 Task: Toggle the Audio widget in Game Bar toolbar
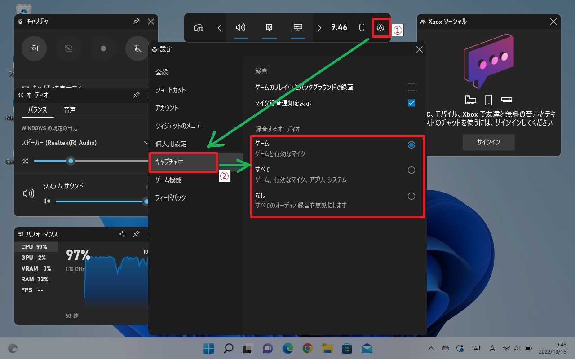tap(241, 28)
